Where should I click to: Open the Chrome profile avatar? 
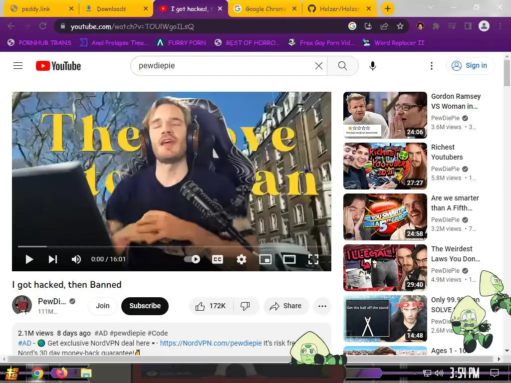(484, 26)
